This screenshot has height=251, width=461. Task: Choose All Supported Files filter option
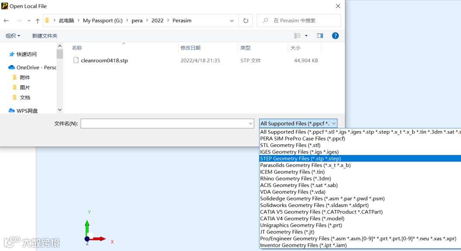coord(360,132)
